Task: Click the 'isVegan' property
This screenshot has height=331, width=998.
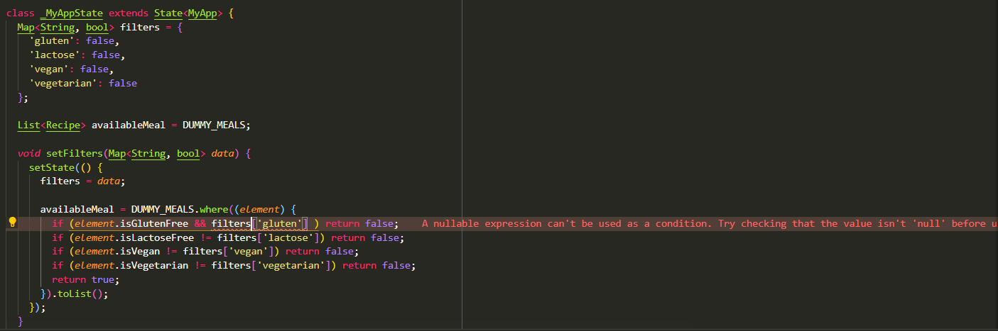Action: click(x=140, y=252)
